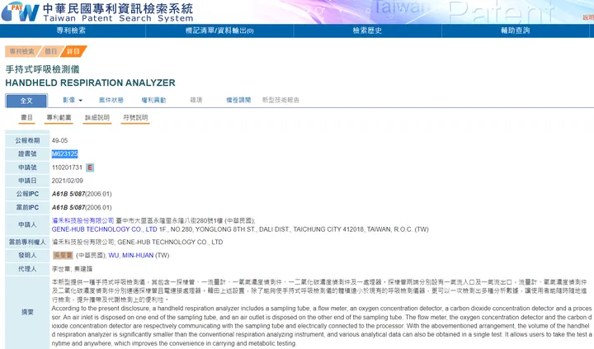Open the 案件狀態 tab
The width and height of the screenshot is (594, 349).
tap(111, 100)
